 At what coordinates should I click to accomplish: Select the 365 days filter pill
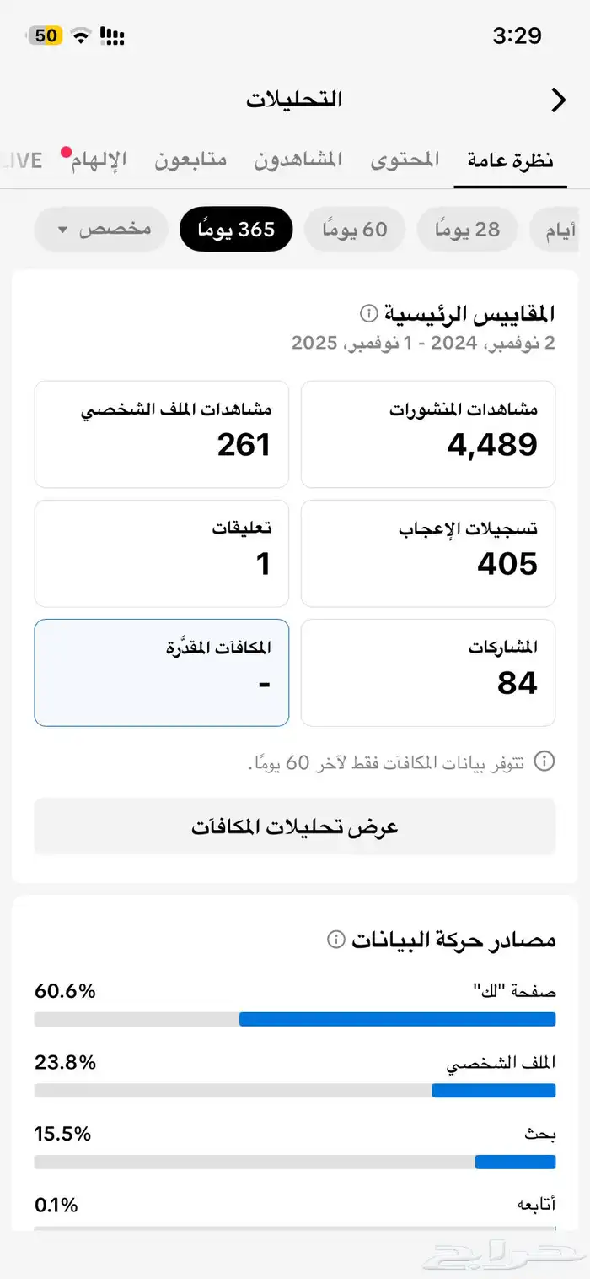(x=236, y=229)
